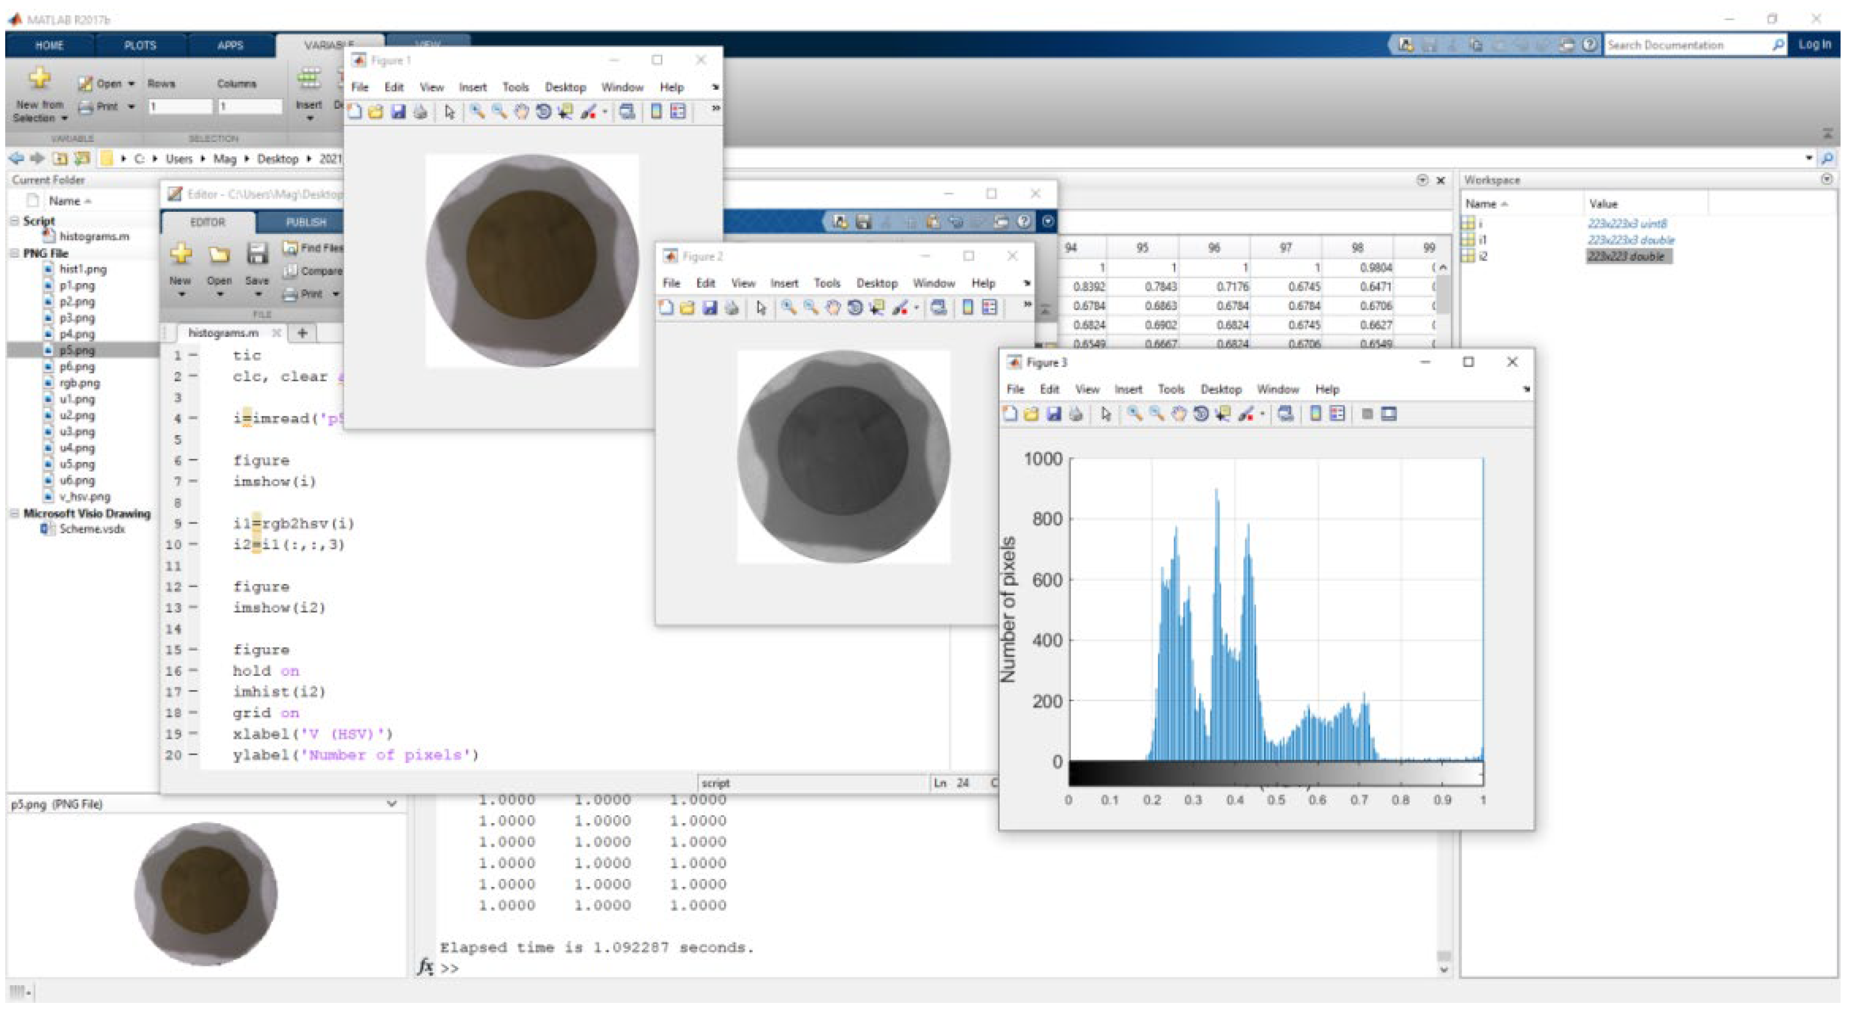
Task: Toggle Edit Plot arrow in Figure 2
Action: click(761, 307)
